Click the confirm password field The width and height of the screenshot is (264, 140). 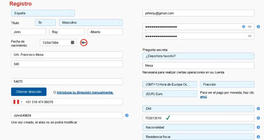pos(198,36)
